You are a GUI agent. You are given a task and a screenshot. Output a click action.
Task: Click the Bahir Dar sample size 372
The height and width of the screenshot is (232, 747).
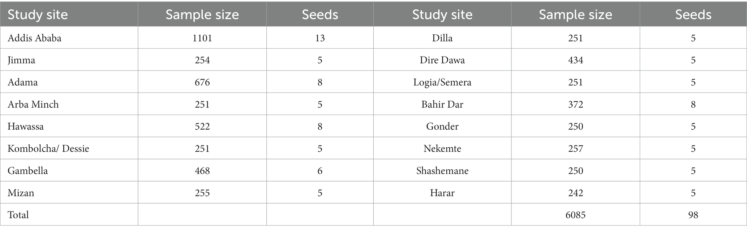coord(575,104)
